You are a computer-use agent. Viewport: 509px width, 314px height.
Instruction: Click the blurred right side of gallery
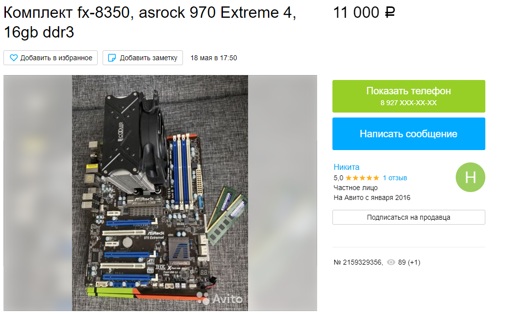[x=283, y=193]
